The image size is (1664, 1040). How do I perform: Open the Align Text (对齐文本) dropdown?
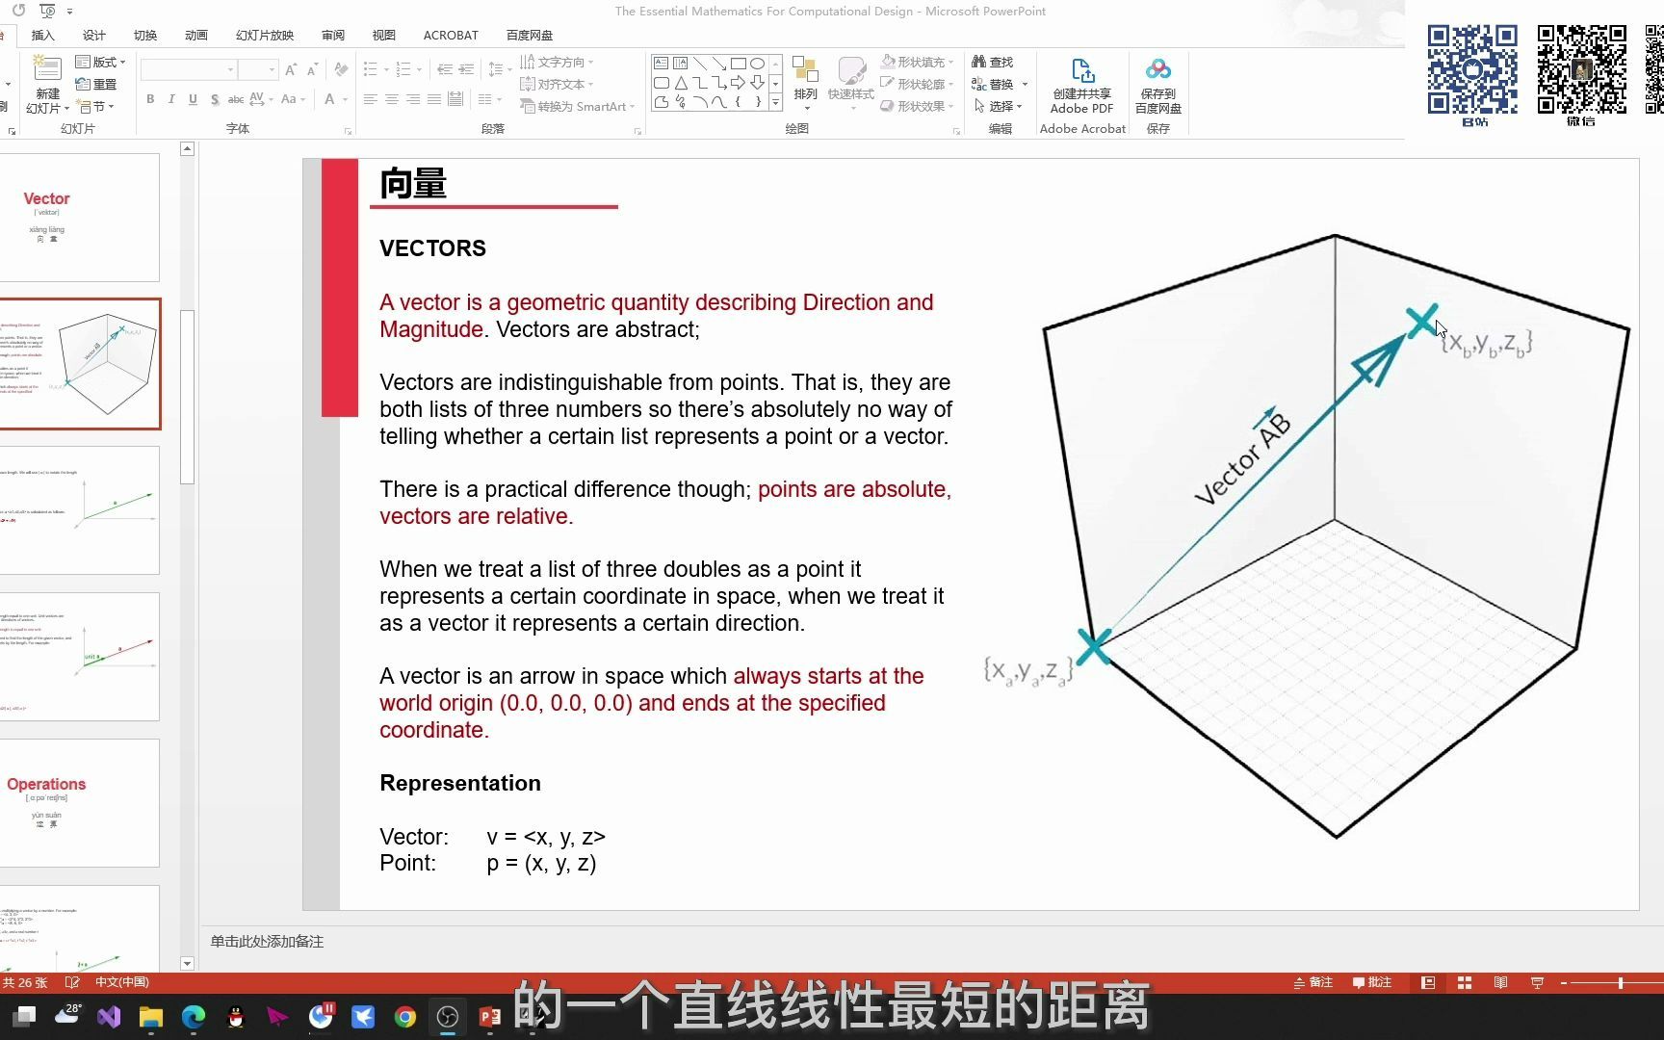click(558, 84)
